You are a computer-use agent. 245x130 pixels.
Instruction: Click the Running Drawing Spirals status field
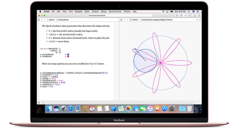click(119, 16)
